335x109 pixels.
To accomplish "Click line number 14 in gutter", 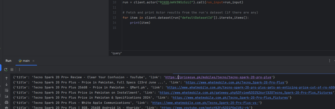I will pos(114,23).
